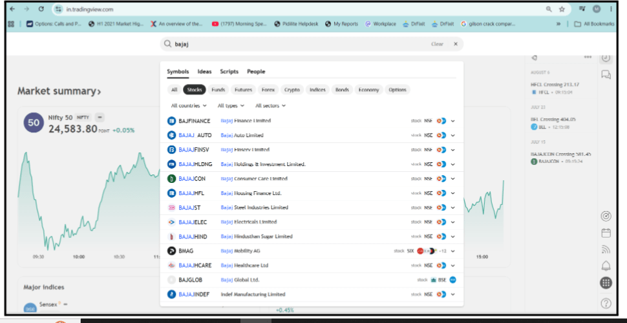Switch to the Scripts tab
627x323 pixels.
(x=229, y=72)
